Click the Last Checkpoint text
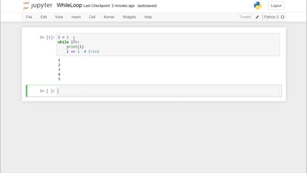Screen dimensions: 307x173 tap(109, 6)
